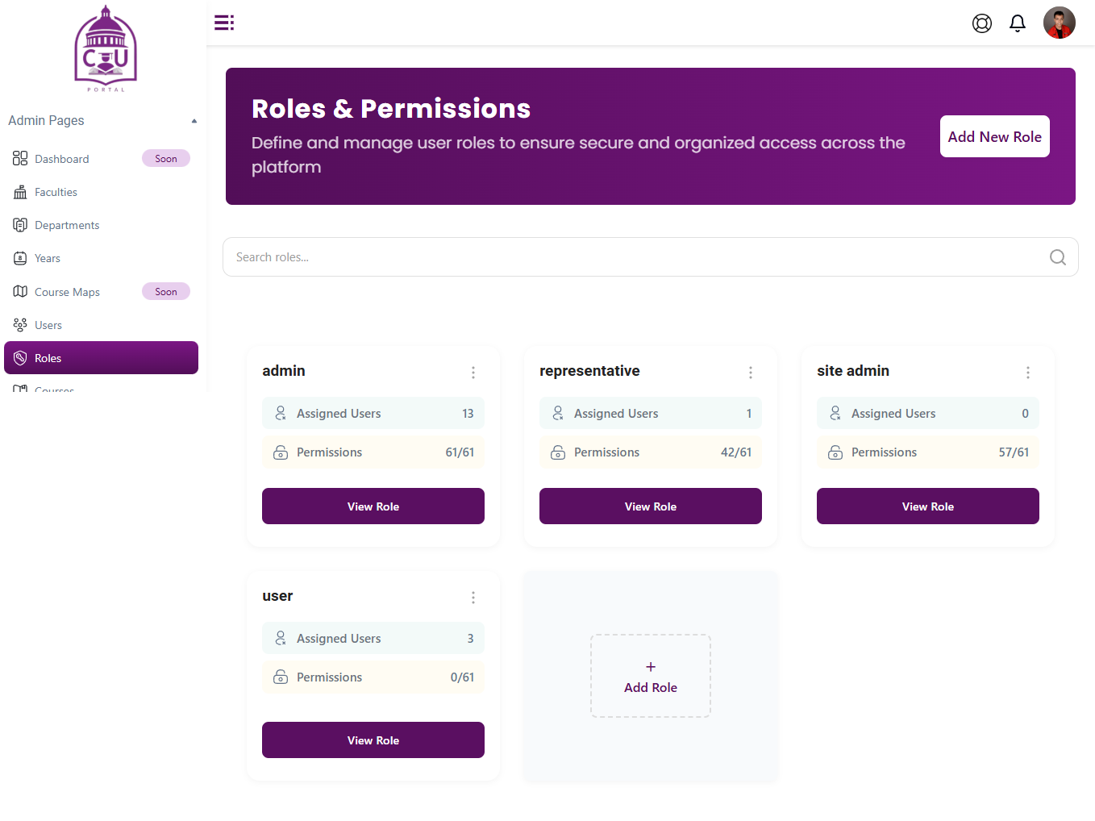
Task: View the representative role details
Action: (x=650, y=506)
